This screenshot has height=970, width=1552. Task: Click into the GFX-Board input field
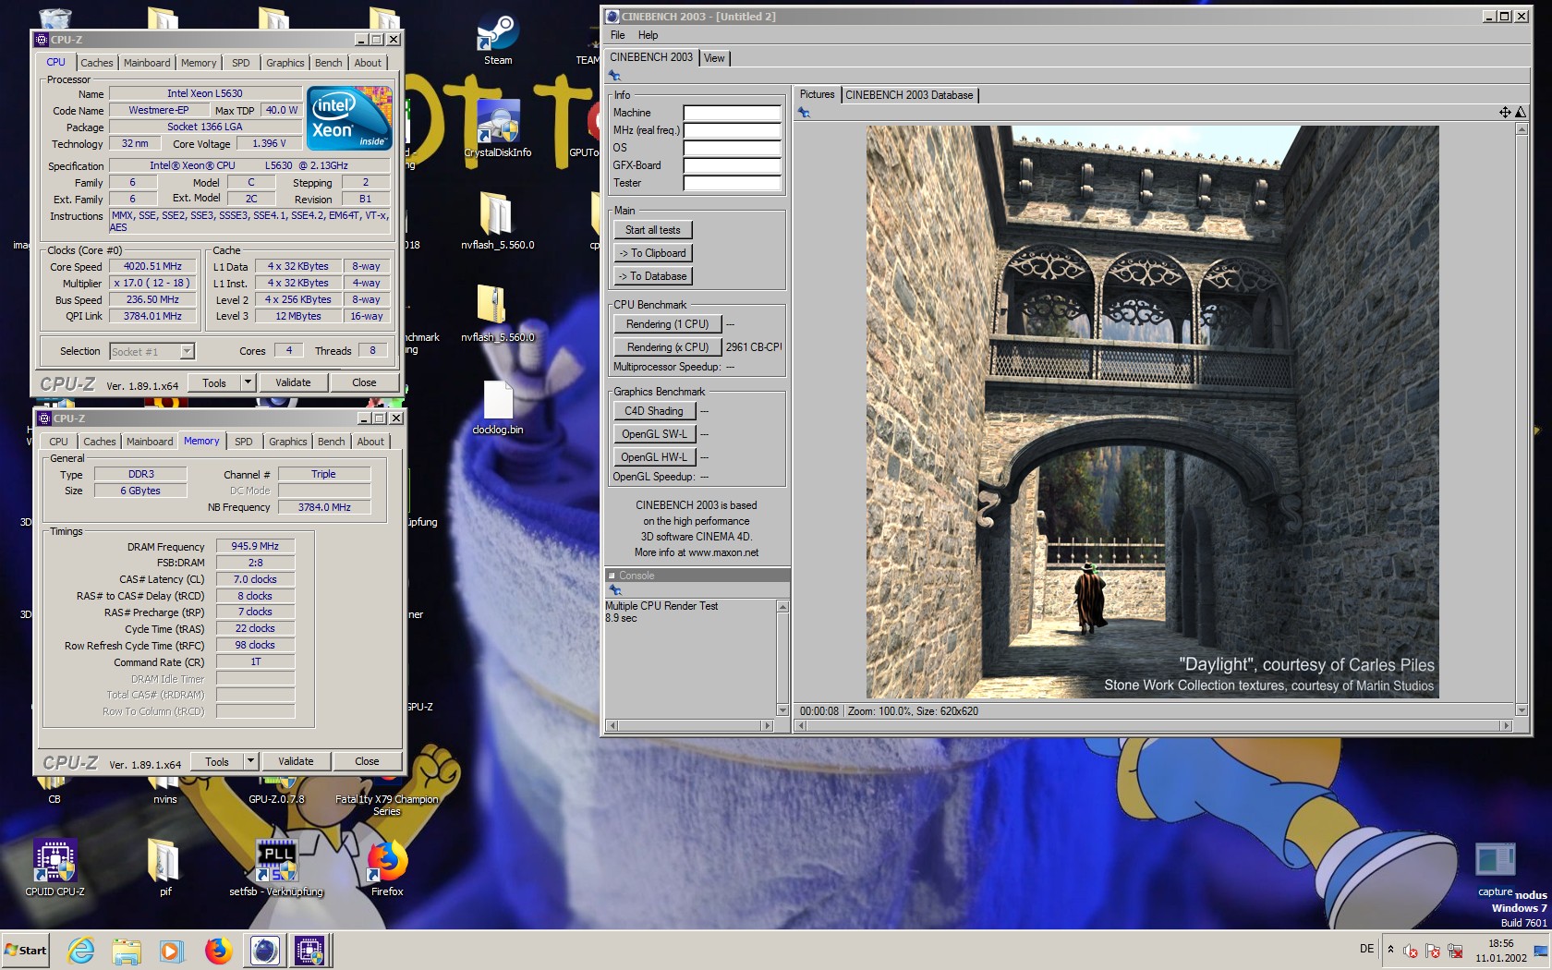pos(732,165)
